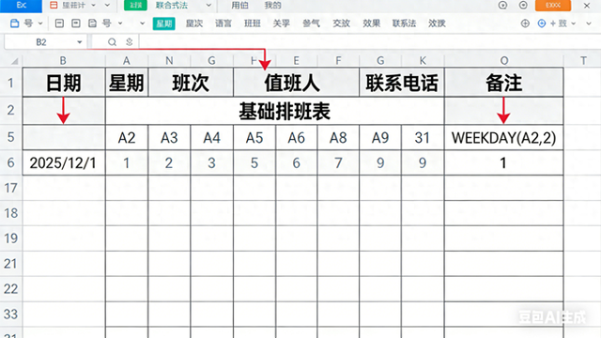Viewport: 601px width, 338px height.
Task: Click the circle icon immediately left of the orange button
Action: tap(523, 5)
